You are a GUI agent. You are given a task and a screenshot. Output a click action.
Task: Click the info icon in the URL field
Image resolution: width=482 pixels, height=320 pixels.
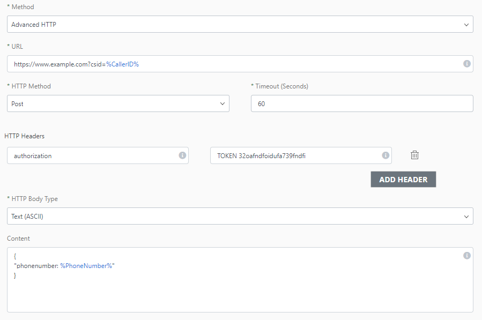point(466,64)
